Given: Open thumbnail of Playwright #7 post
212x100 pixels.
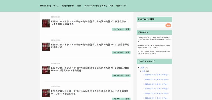Looking at the screenshot, I should tap(46, 23).
